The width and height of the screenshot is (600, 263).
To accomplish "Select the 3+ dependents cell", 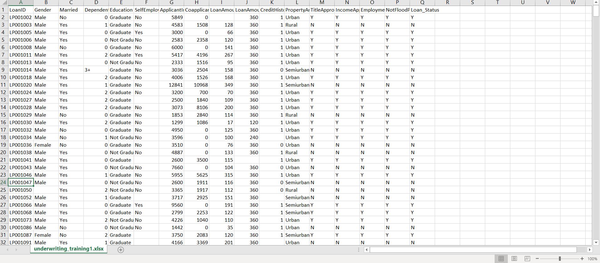I will 96,70.
